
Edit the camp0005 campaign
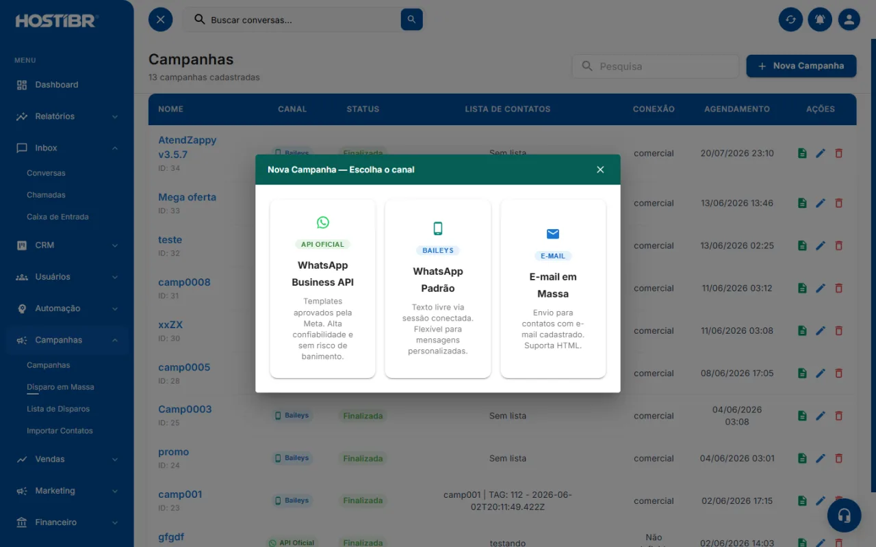pos(821,373)
